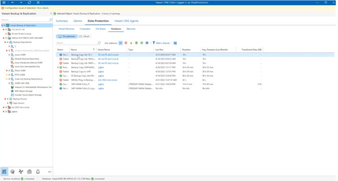Select Scale-out Backup Repository 6
The width and height of the screenshot is (338, 181).
(x=28, y=79)
